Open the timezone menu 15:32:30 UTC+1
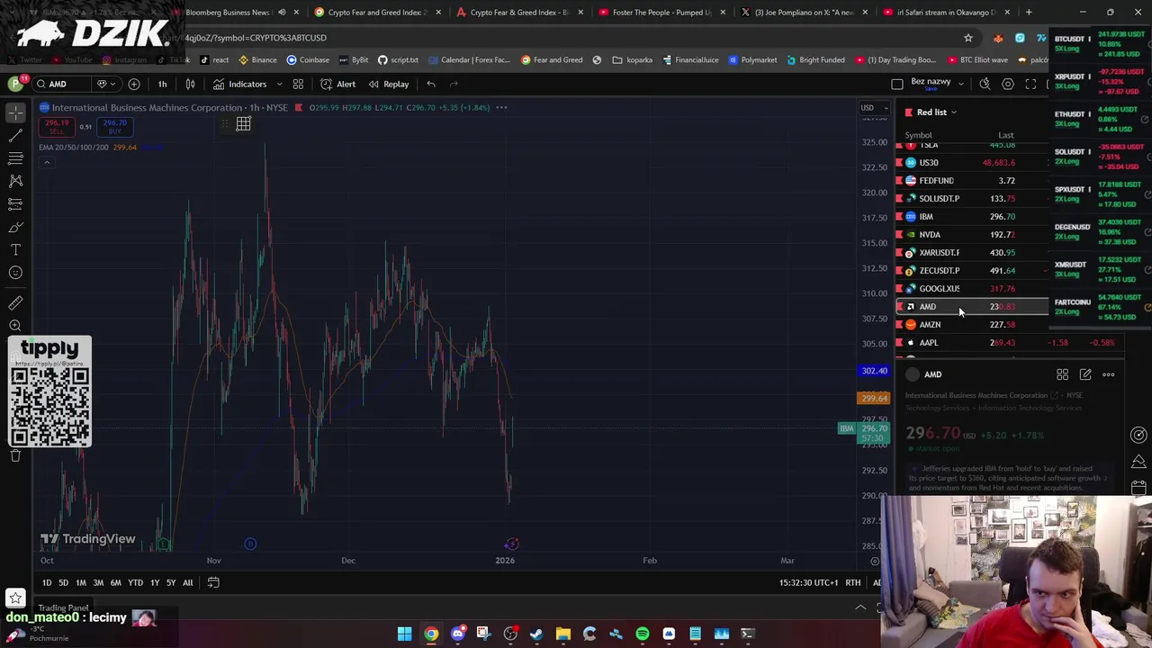This screenshot has height=648, width=1152. coord(808,582)
